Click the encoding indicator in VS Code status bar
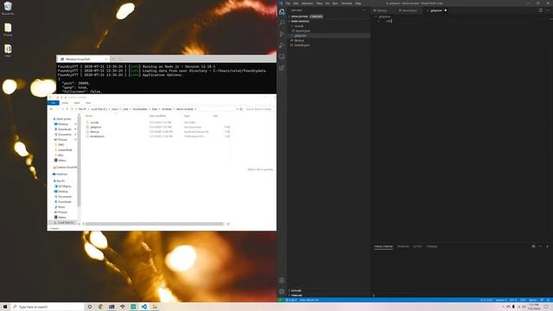The image size is (553, 311). click(513, 300)
